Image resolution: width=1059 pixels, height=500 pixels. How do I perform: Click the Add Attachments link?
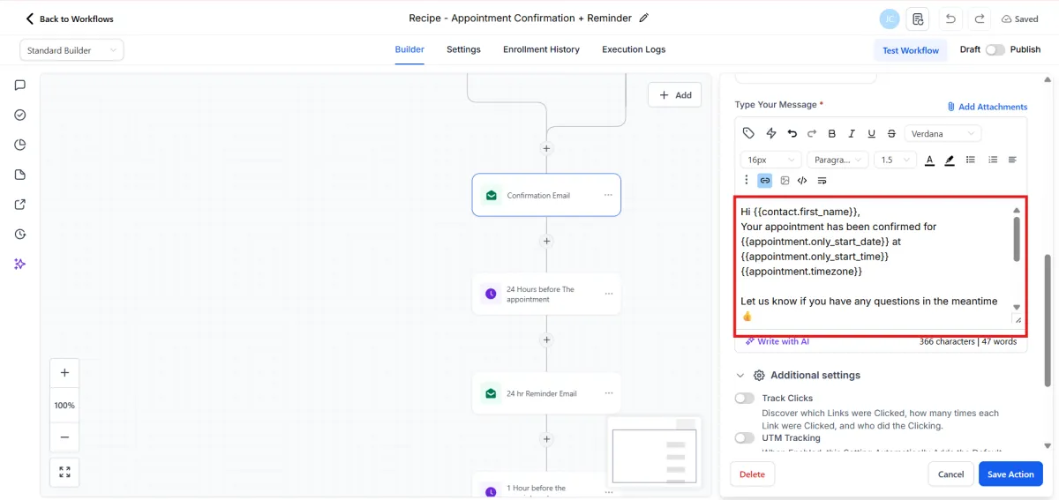point(988,107)
